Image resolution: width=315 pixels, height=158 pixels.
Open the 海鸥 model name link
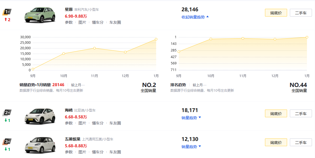point(69,110)
